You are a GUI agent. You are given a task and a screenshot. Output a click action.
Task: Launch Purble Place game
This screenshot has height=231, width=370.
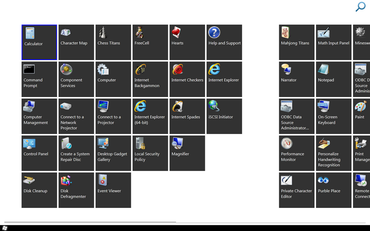click(334, 190)
